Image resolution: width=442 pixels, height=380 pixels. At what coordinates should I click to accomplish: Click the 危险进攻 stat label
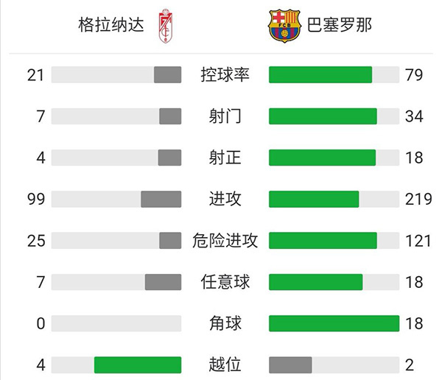(x=225, y=240)
